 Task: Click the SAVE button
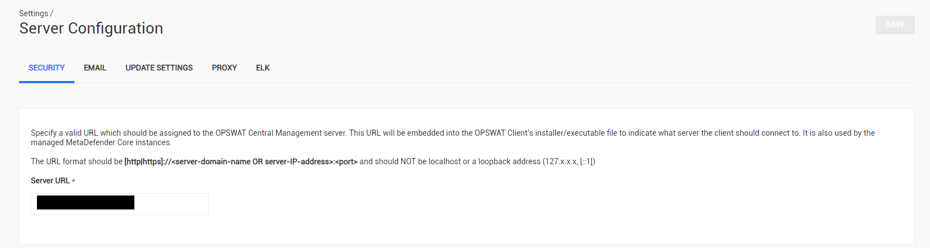(x=895, y=25)
